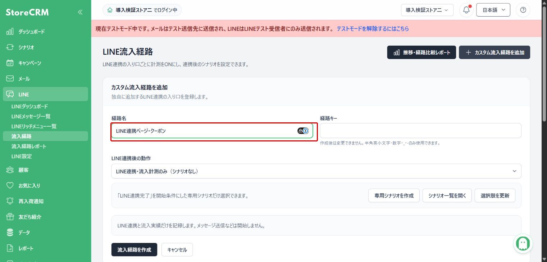547x262 pixels.
Task: Open the notifications bell in the header
Action: pyautogui.click(x=466, y=10)
